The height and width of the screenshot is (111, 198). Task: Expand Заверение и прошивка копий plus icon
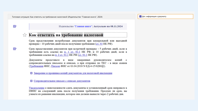point(31,73)
